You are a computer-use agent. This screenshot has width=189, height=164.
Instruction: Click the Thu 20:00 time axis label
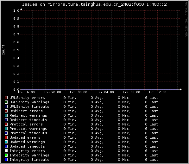pyautogui.click(x=52, y=92)
